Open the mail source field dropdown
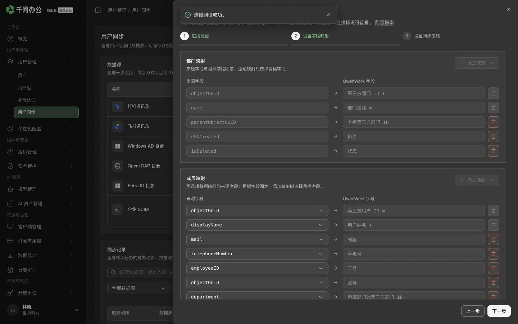Screen dimensions: 518x324 (257, 239)
